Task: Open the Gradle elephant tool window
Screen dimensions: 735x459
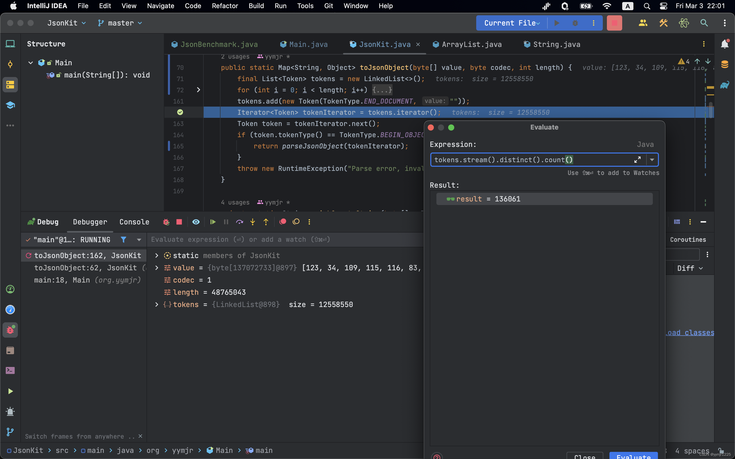Action: (725, 85)
